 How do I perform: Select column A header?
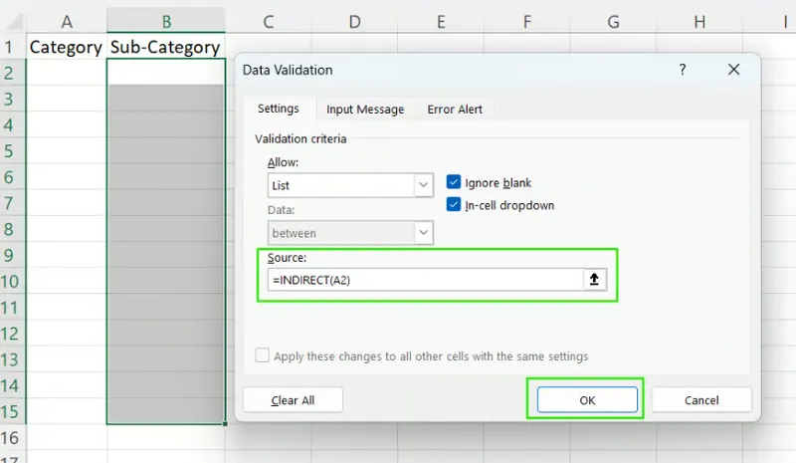pos(66,21)
